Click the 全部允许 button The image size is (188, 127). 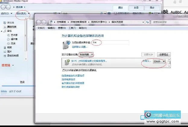pyautogui.click(x=148, y=55)
